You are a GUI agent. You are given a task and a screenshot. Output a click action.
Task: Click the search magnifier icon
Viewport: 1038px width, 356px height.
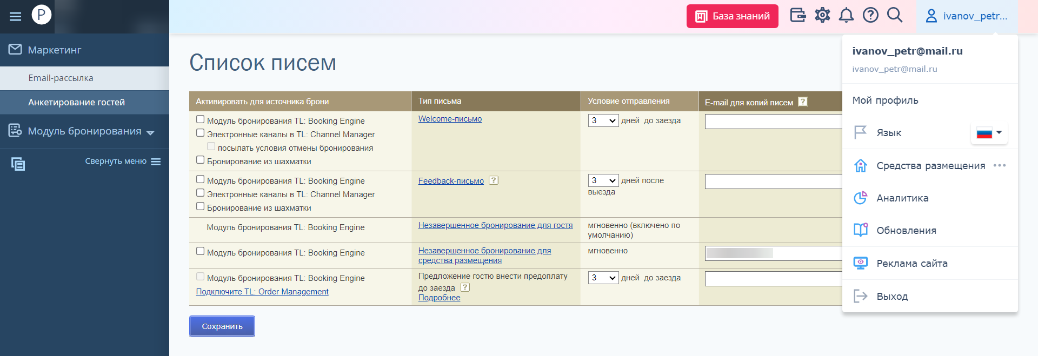tap(895, 15)
